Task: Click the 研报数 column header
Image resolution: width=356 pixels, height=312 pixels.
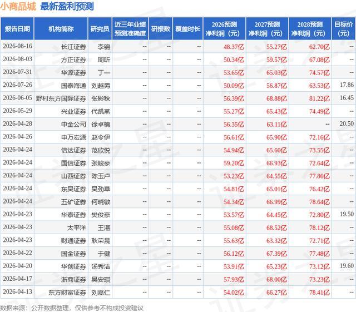Action: tap(161, 29)
